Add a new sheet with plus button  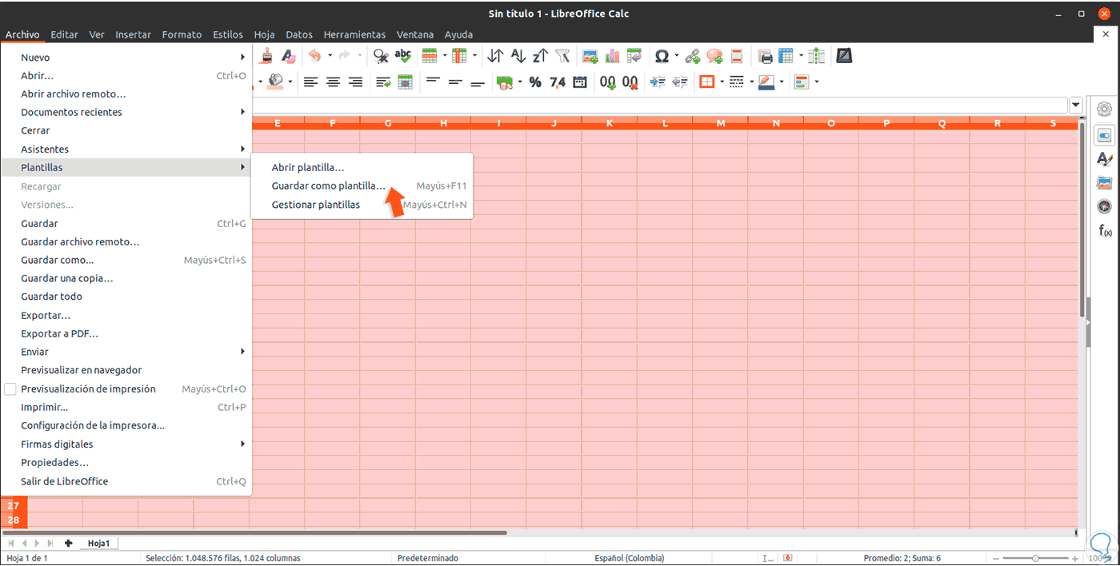pyautogui.click(x=69, y=543)
